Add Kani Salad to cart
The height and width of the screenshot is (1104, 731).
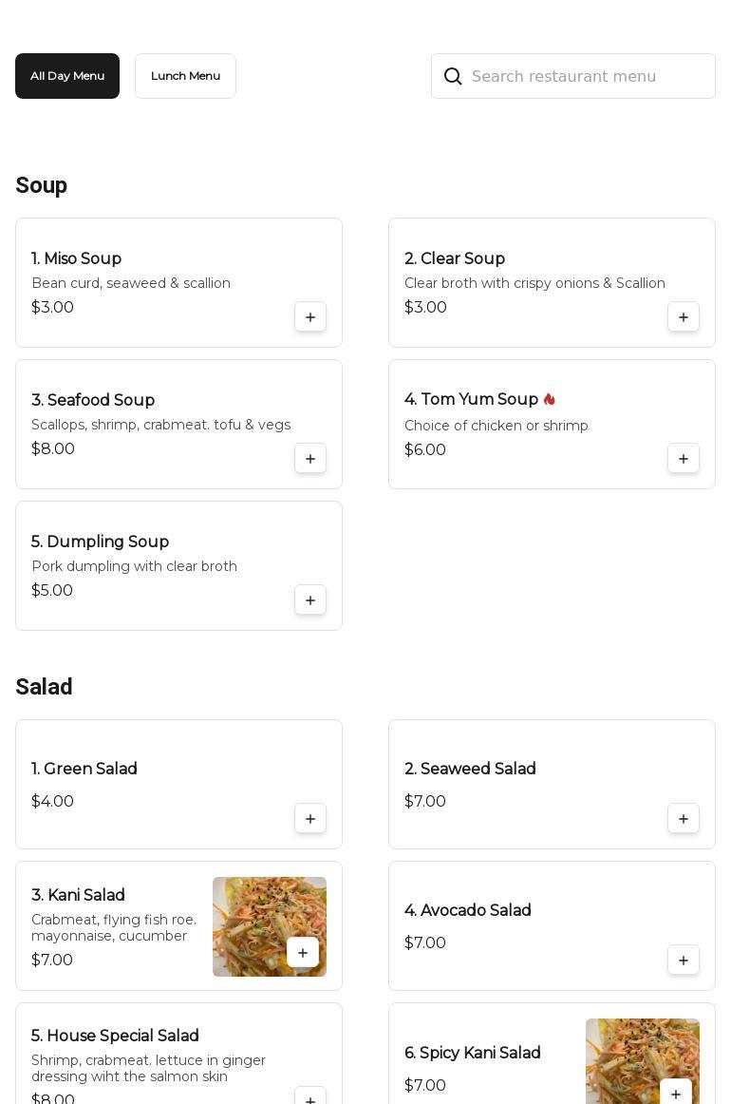pyautogui.click(x=303, y=953)
